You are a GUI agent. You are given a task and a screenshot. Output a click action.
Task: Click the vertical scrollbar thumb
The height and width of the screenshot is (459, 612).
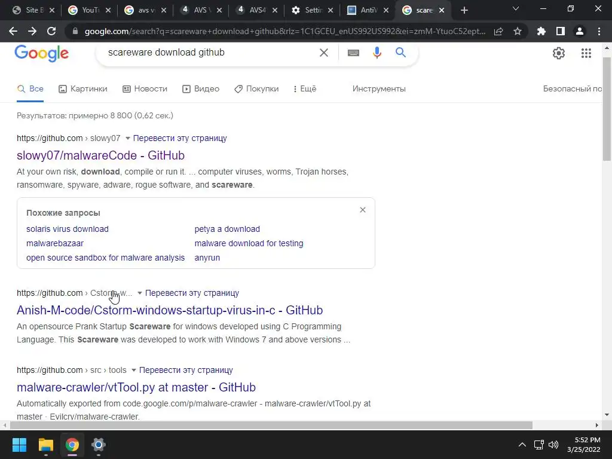tap(607, 109)
